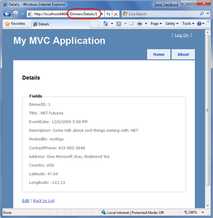213x218 pixels.
Task: Open a new blank tab
Action: (x=94, y=24)
